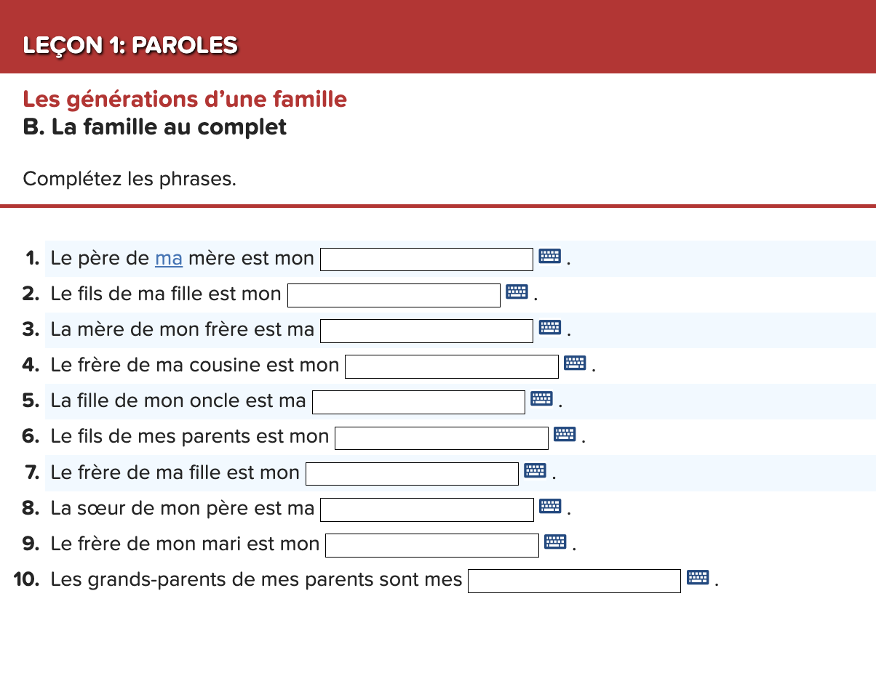Viewport: 876px width, 676px height.
Task: Open the special characters keyboard for question 3
Action: [549, 327]
